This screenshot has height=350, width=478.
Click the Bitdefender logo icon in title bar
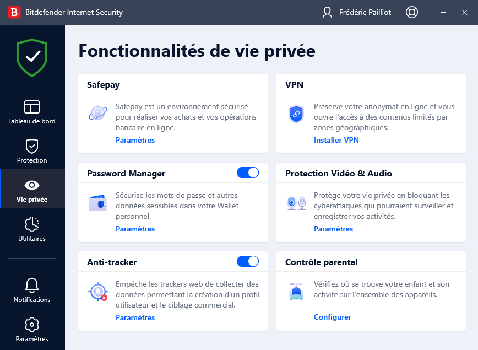pyautogui.click(x=15, y=12)
